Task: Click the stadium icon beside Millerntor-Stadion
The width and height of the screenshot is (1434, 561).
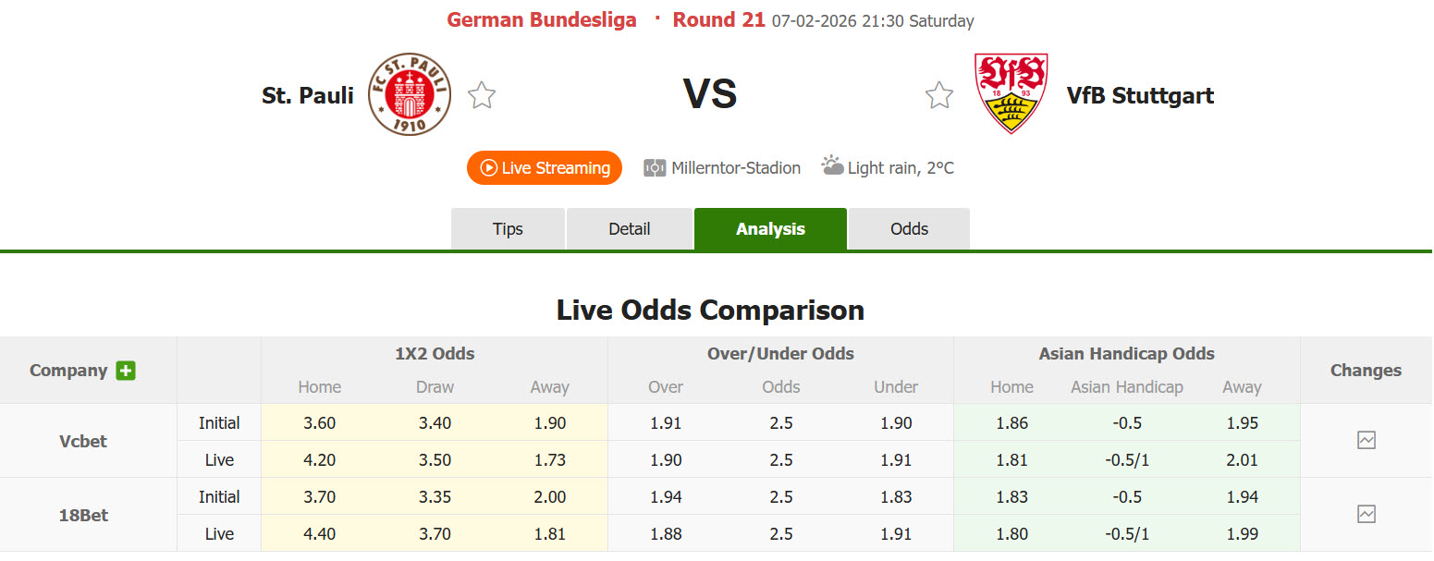Action: [656, 167]
